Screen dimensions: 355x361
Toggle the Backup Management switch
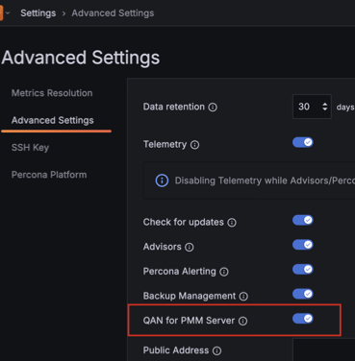point(303,294)
